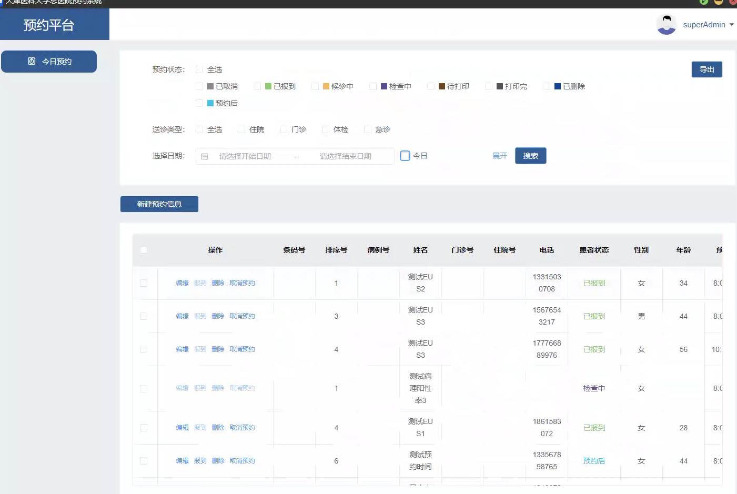Click the calendar icon beside 今日预约
Screen dimensions: 737x494
point(32,61)
